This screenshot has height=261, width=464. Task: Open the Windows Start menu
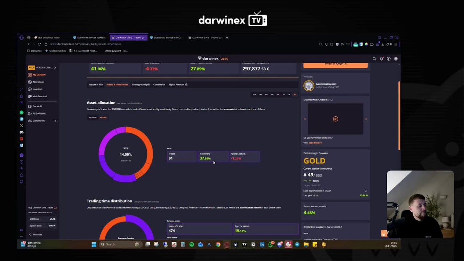94,244
